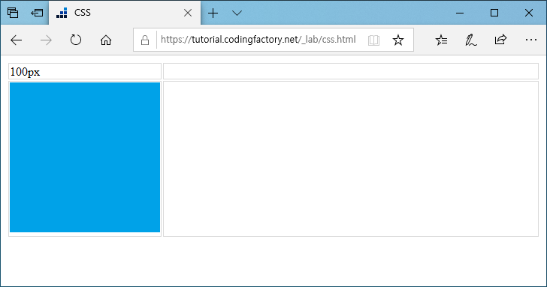Select the URL in address bar

coord(258,40)
